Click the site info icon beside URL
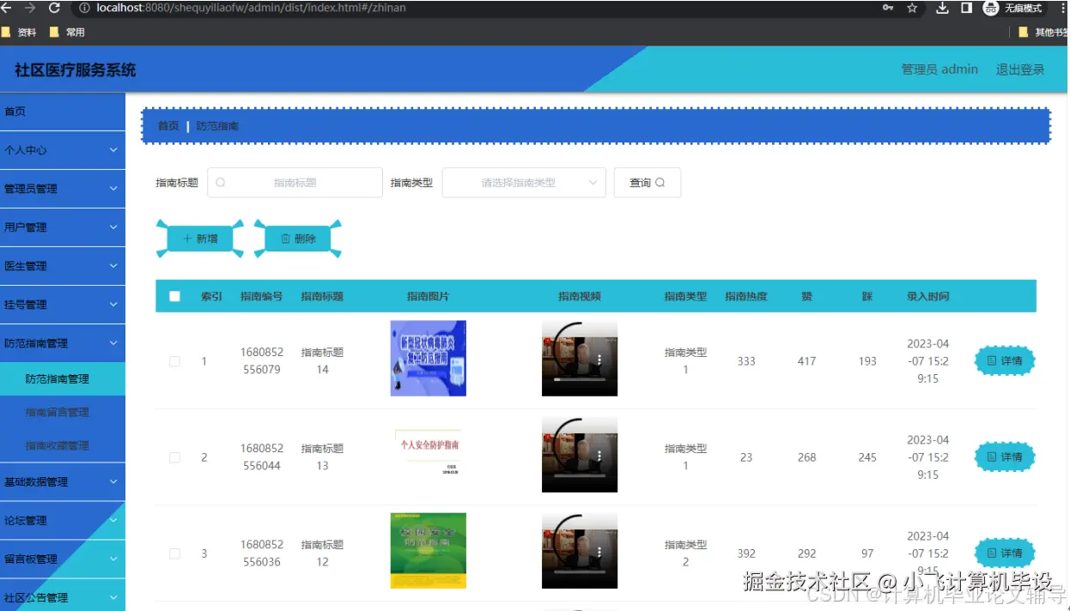Screen dimensions: 1070x611 (84, 8)
